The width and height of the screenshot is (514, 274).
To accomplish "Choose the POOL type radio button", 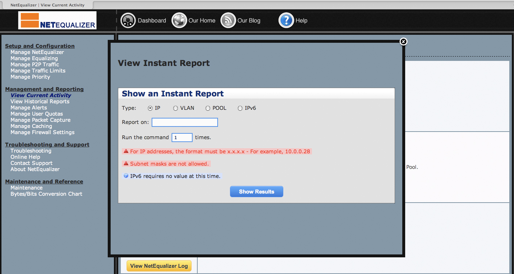I will click(x=208, y=108).
